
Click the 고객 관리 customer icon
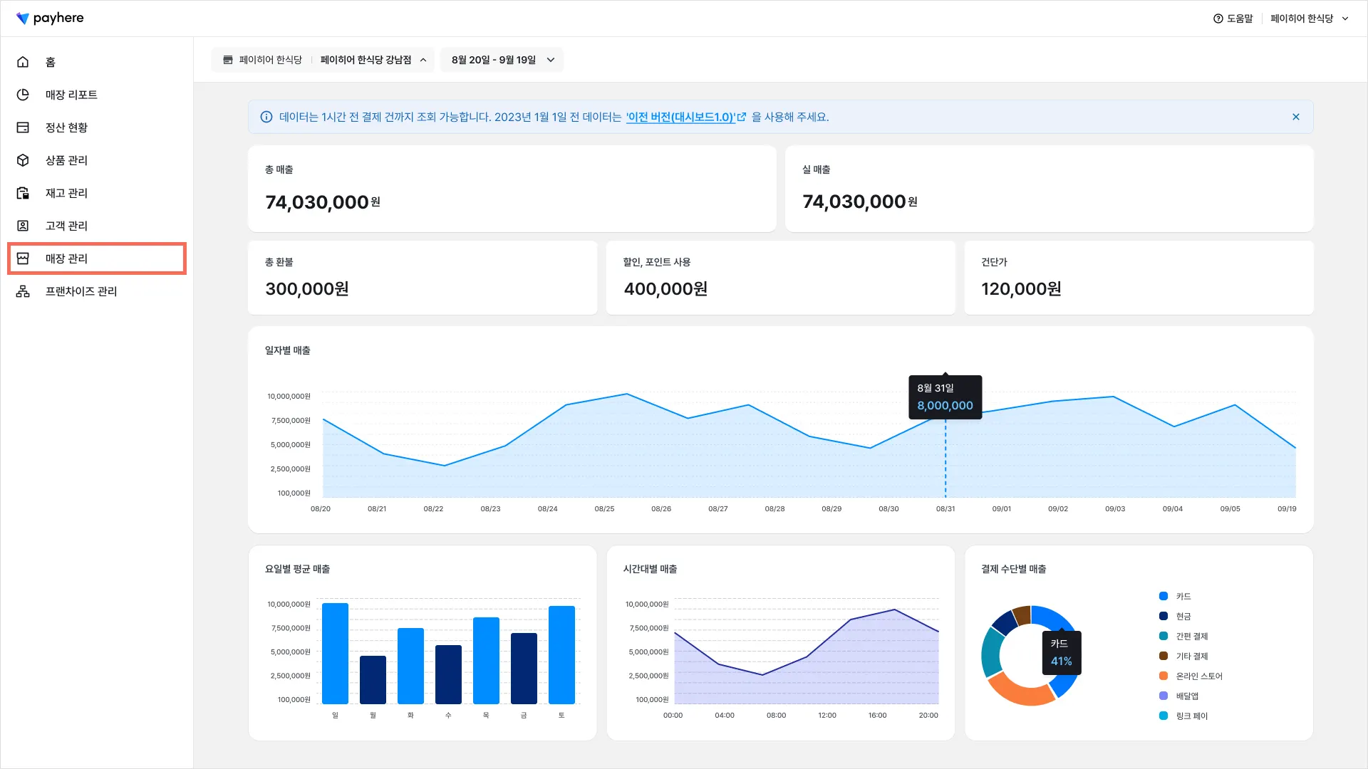tap(23, 226)
